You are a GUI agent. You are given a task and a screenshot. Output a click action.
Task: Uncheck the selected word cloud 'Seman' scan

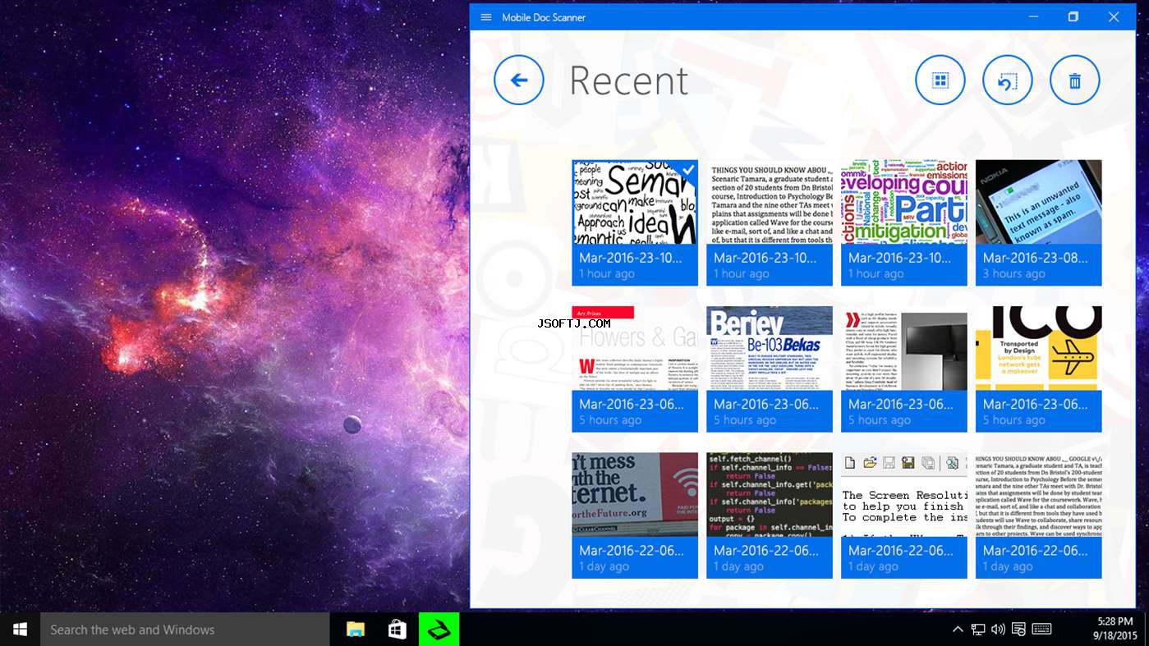tap(635, 222)
